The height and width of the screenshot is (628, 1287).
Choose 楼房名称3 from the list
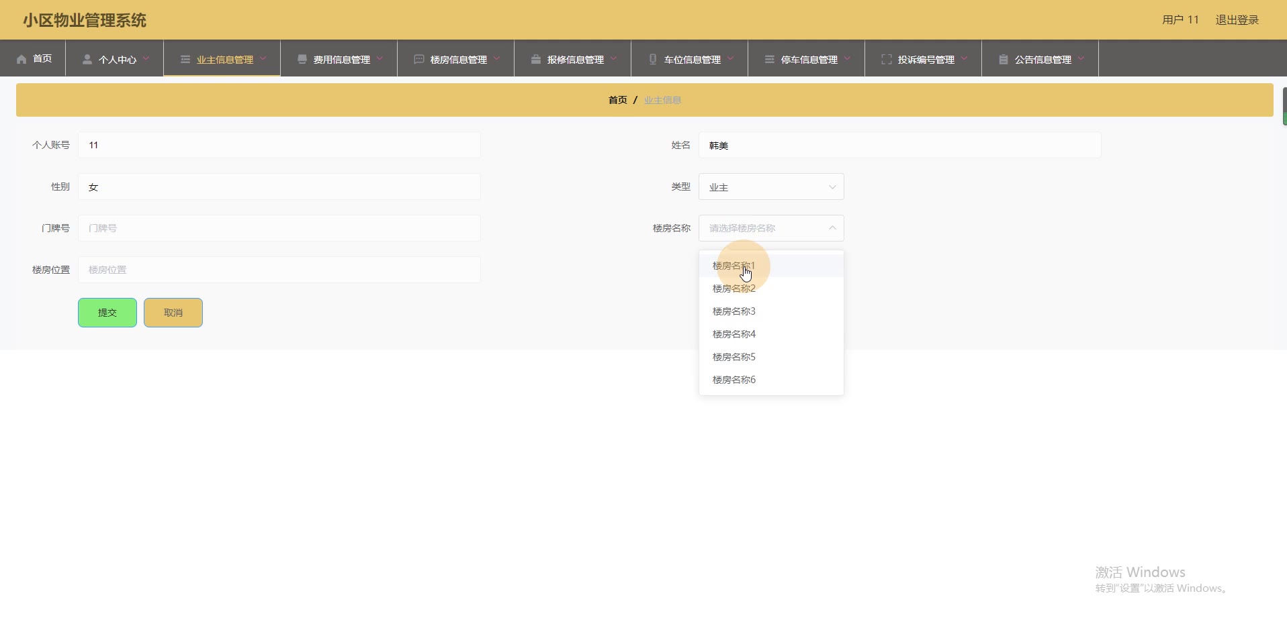[734, 311]
